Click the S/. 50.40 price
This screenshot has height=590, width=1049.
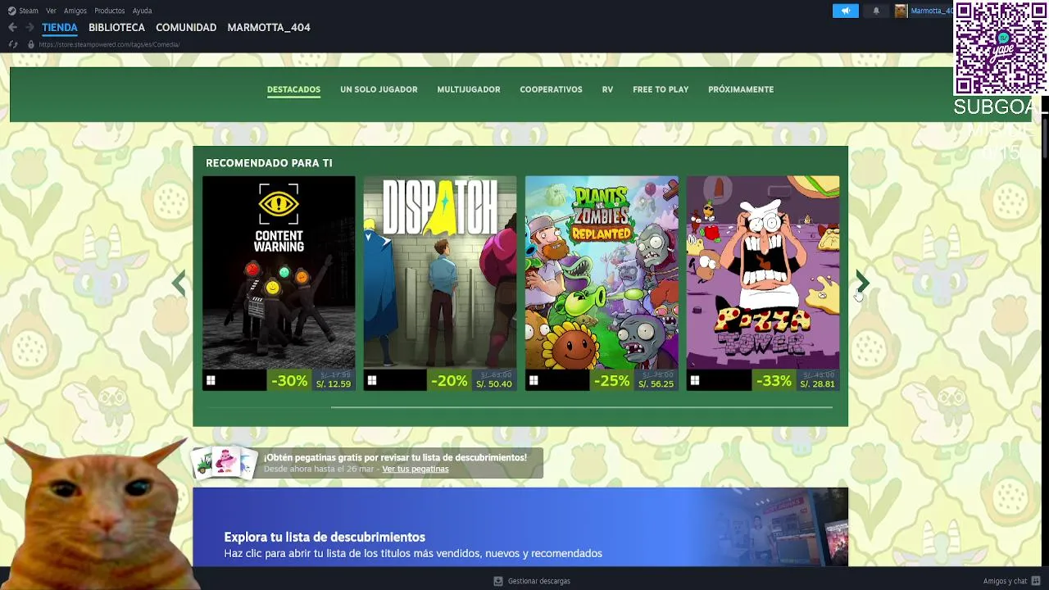tap(494, 383)
